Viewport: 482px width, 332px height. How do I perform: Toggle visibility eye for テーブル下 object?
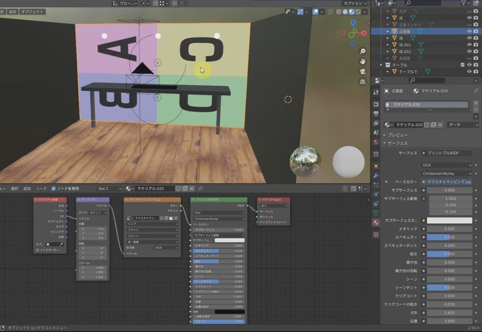(x=469, y=72)
